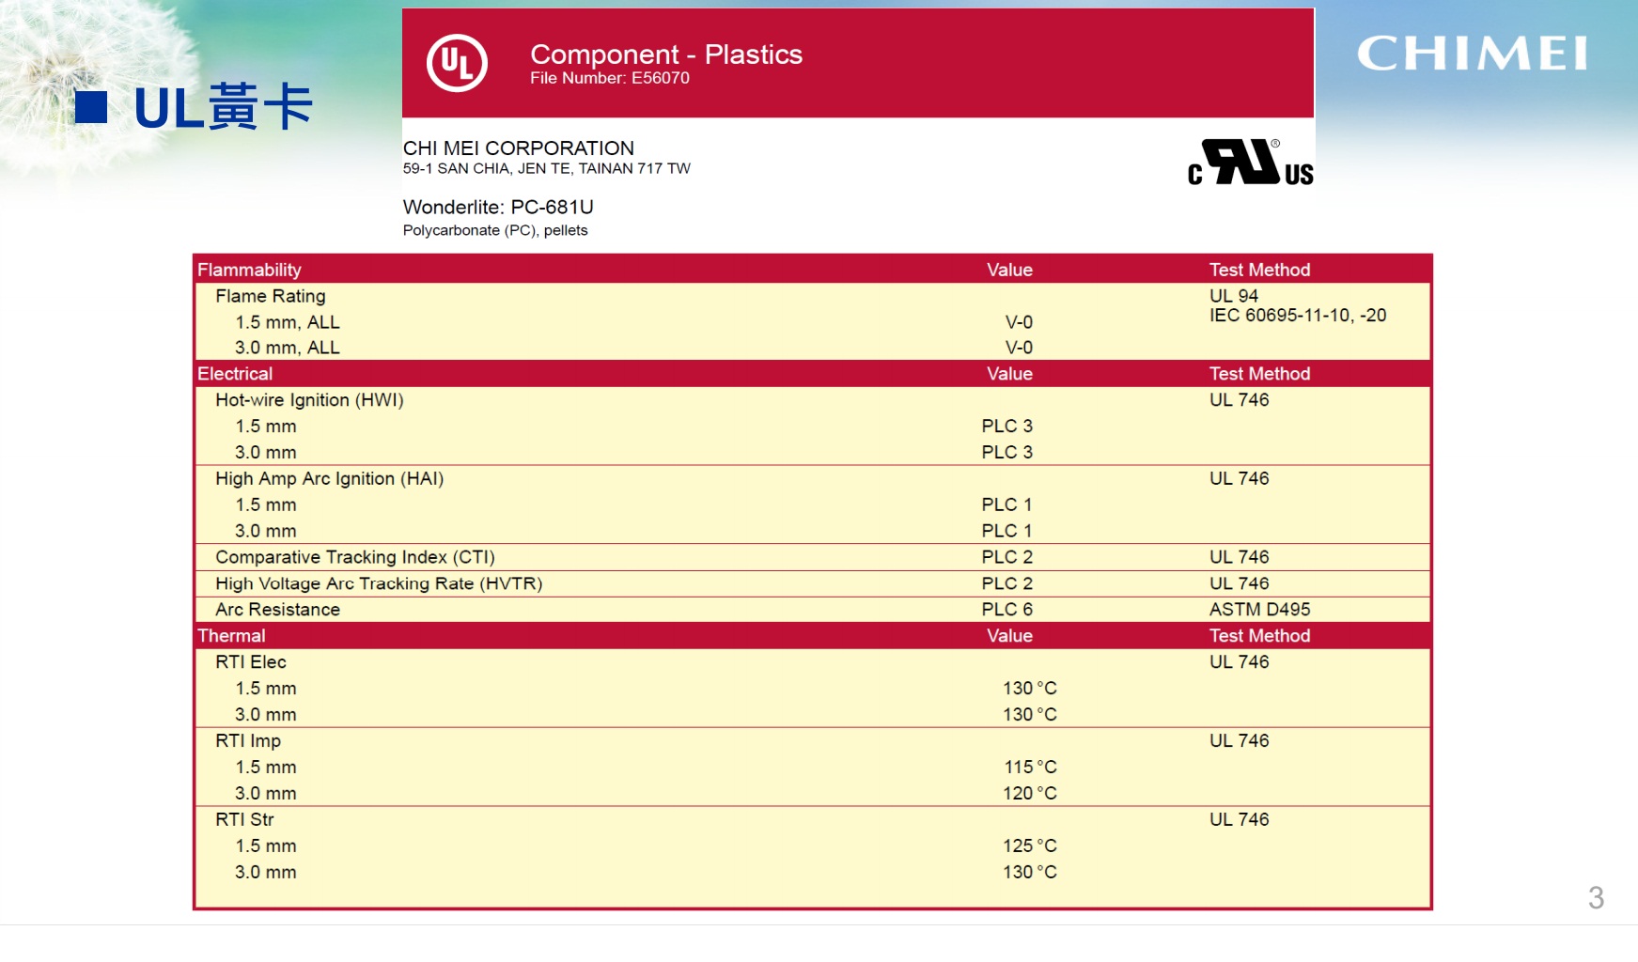Click PLC 1 value for HAI 3.0 mm
The width and height of the screenshot is (1638, 962).
click(1007, 531)
